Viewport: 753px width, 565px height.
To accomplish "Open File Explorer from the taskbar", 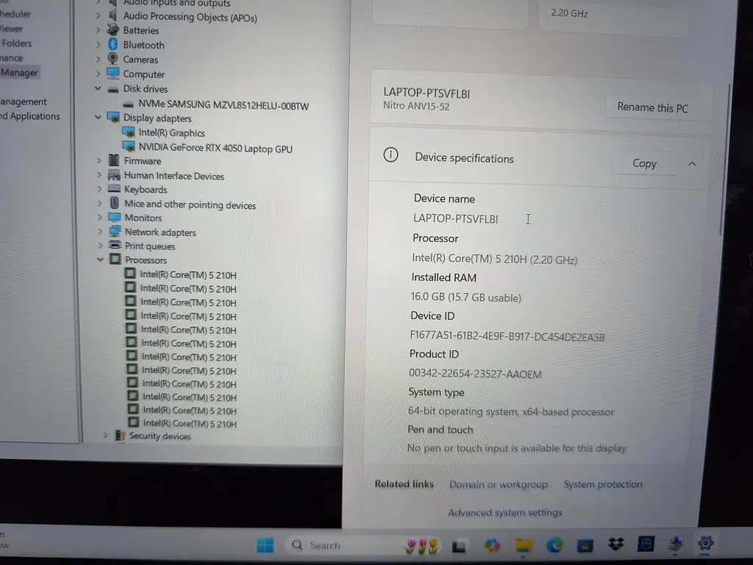I will tap(524, 545).
